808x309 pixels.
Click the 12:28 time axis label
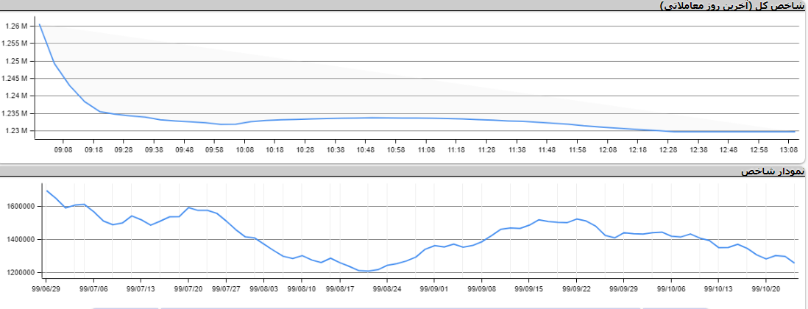point(668,149)
